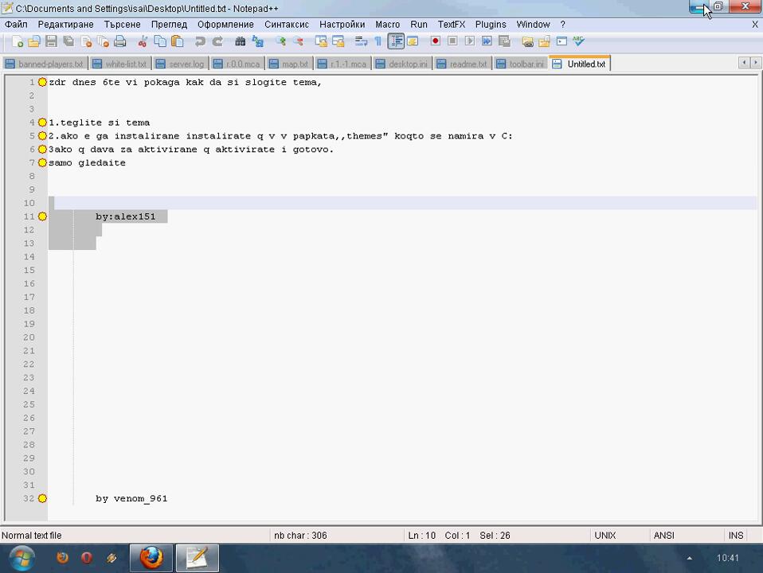Click the Cut scissors icon
The width and height of the screenshot is (763, 573).
pyautogui.click(x=143, y=41)
